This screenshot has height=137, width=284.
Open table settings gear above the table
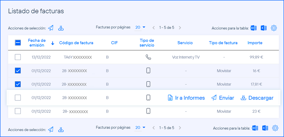(274, 28)
